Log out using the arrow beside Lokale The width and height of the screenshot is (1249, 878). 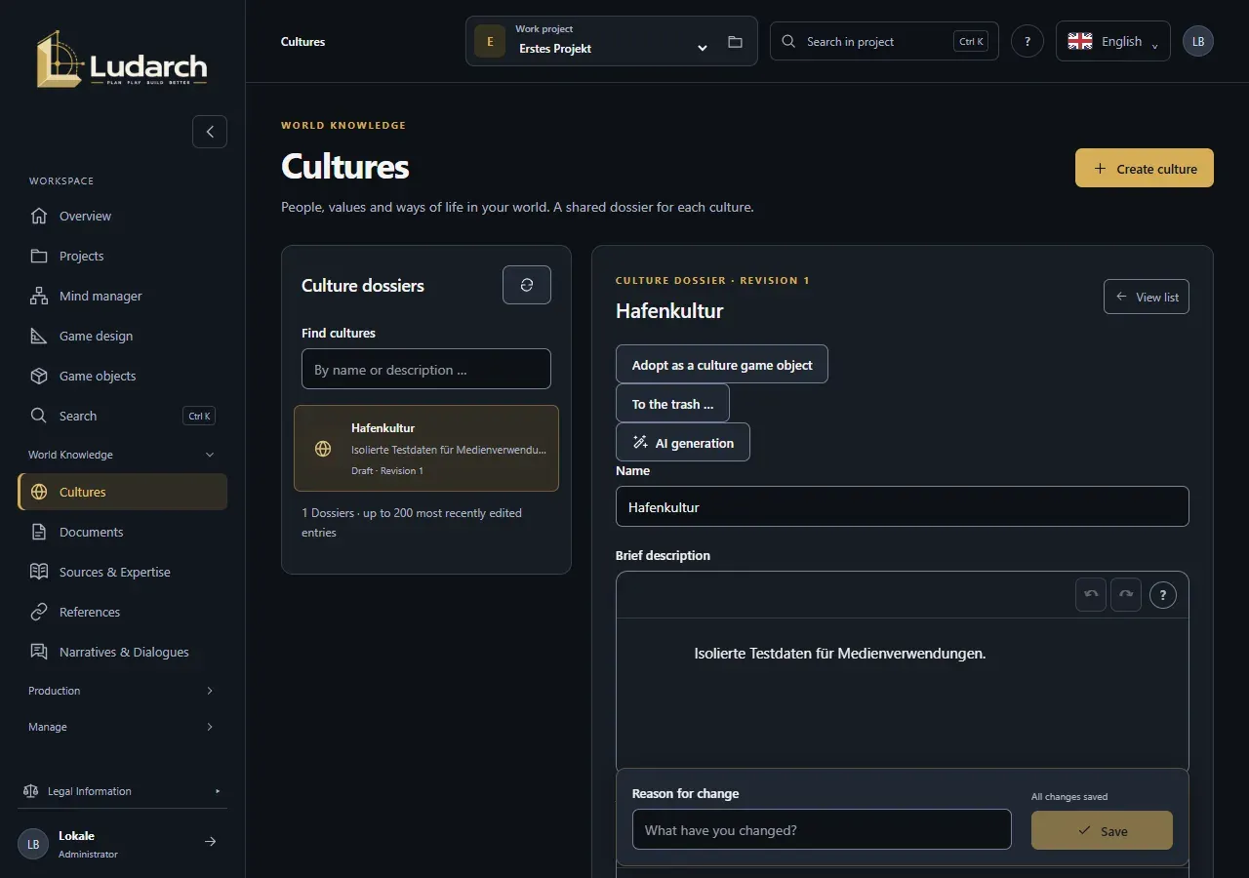pos(210,842)
